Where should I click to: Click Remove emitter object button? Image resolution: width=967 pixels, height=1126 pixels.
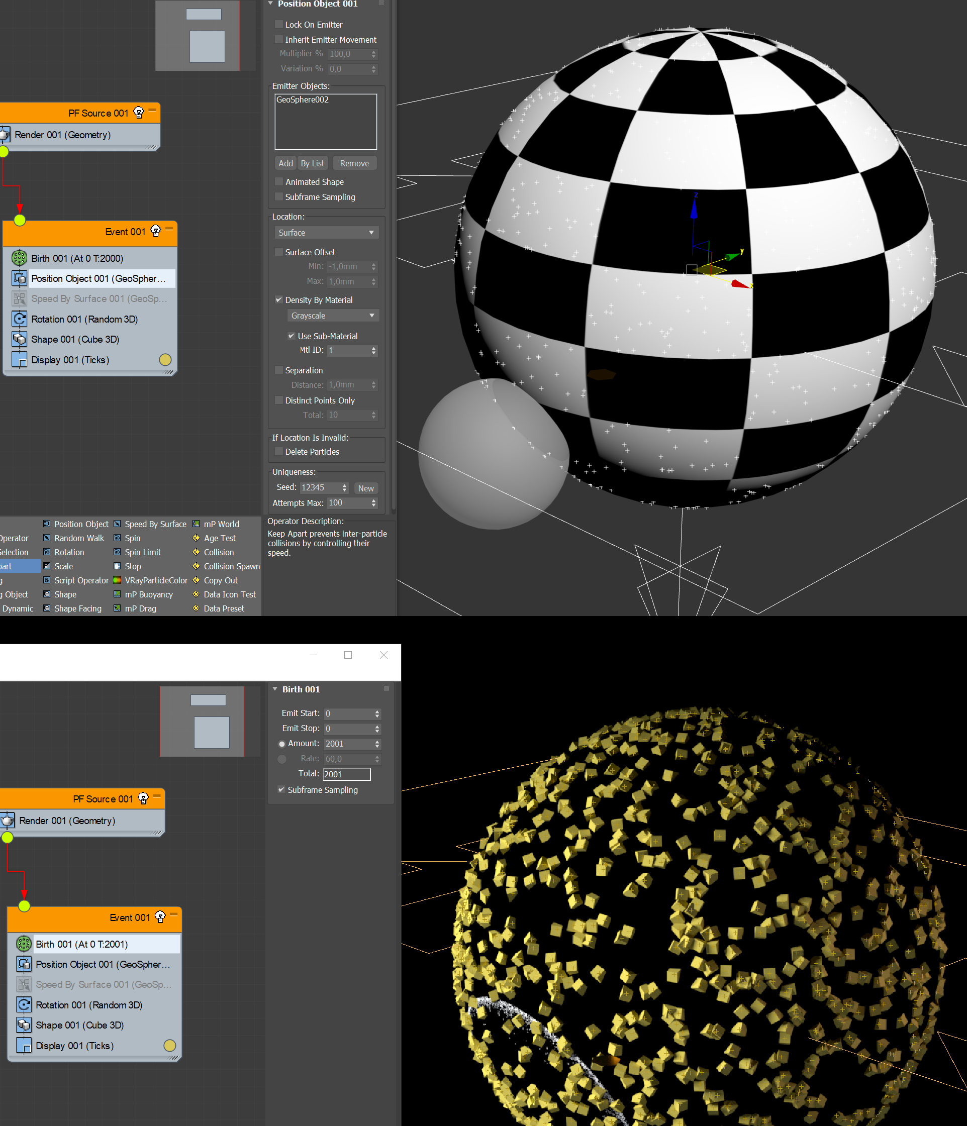[354, 164]
